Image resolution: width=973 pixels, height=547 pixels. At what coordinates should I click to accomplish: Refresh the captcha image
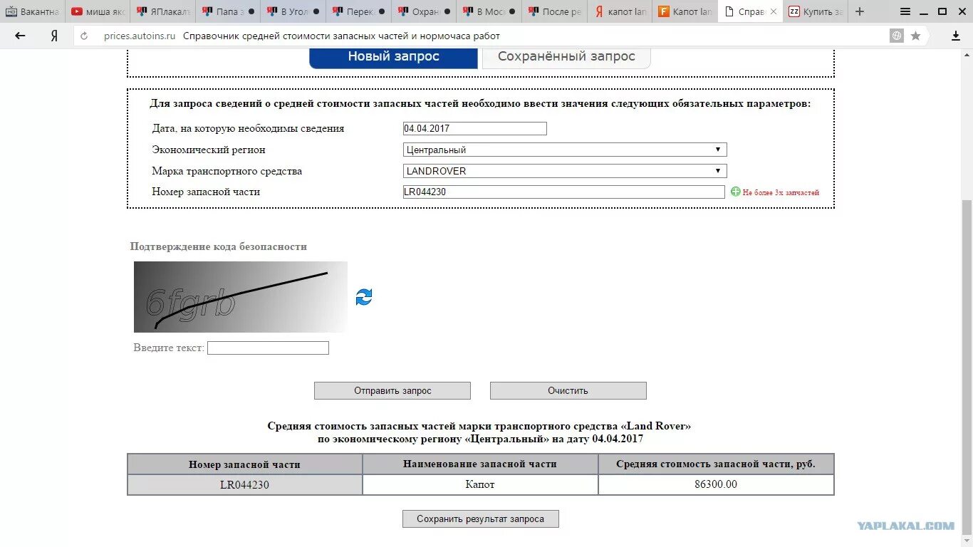tap(364, 297)
